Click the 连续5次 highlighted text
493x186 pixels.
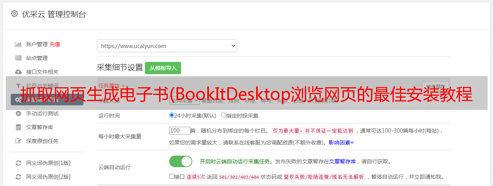[196, 177]
